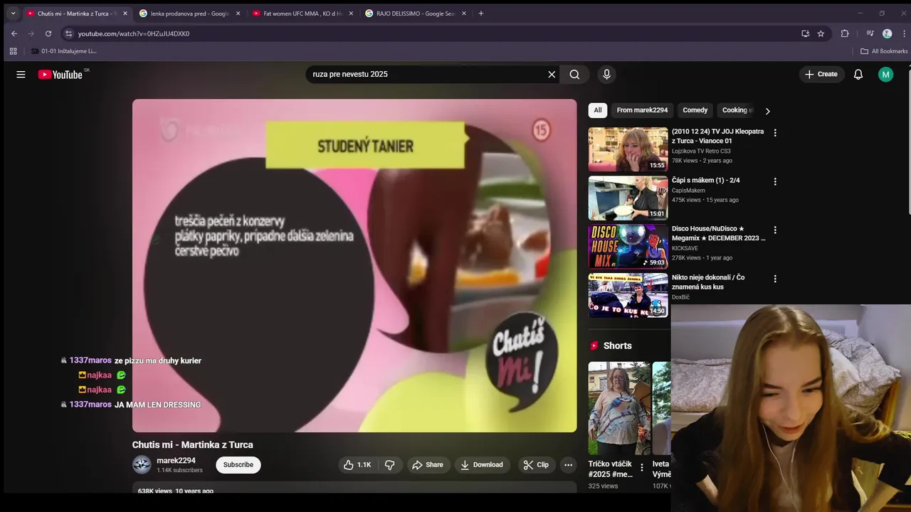Close the Chutis mi YouTube tab
The image size is (911, 512).
point(125,14)
